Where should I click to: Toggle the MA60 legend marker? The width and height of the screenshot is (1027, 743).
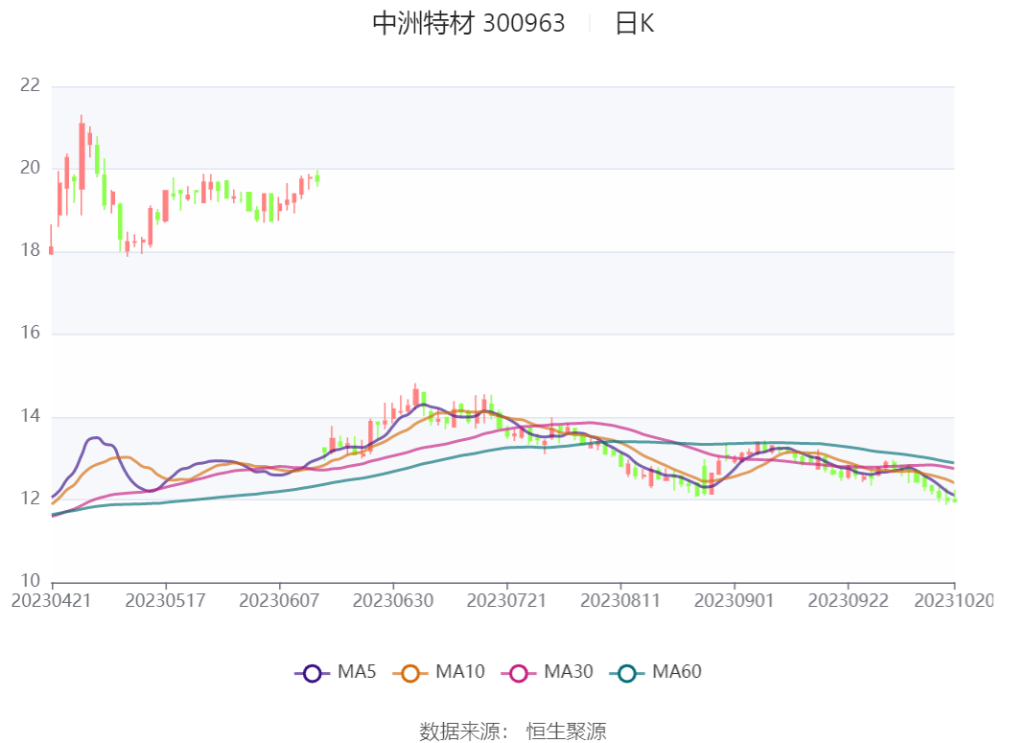click(x=627, y=673)
